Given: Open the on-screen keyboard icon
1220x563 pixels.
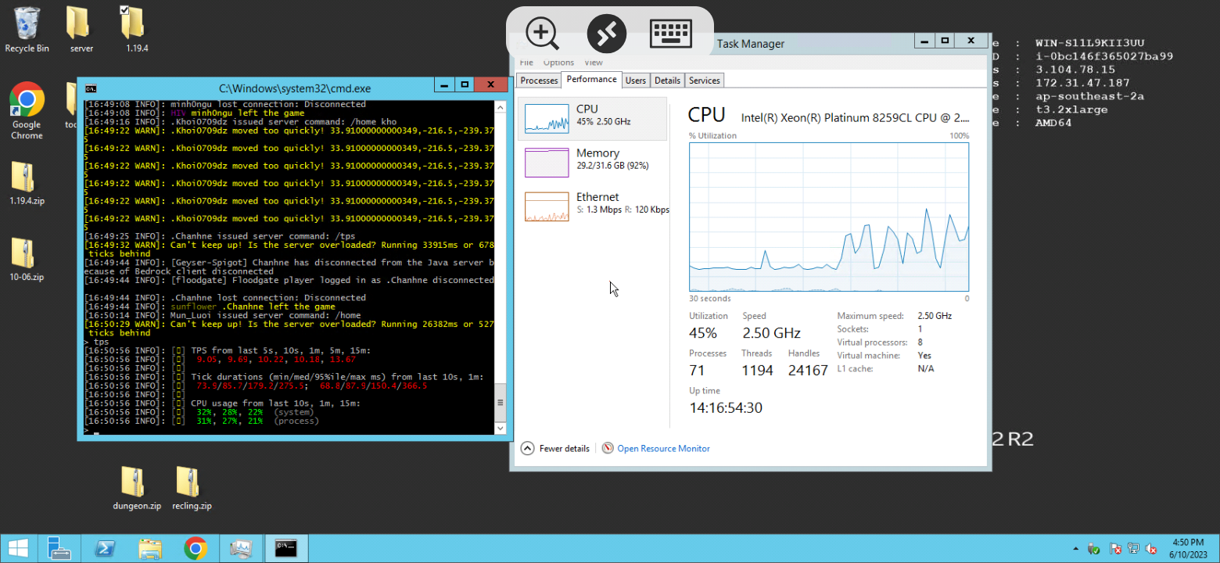Looking at the screenshot, I should coord(672,34).
